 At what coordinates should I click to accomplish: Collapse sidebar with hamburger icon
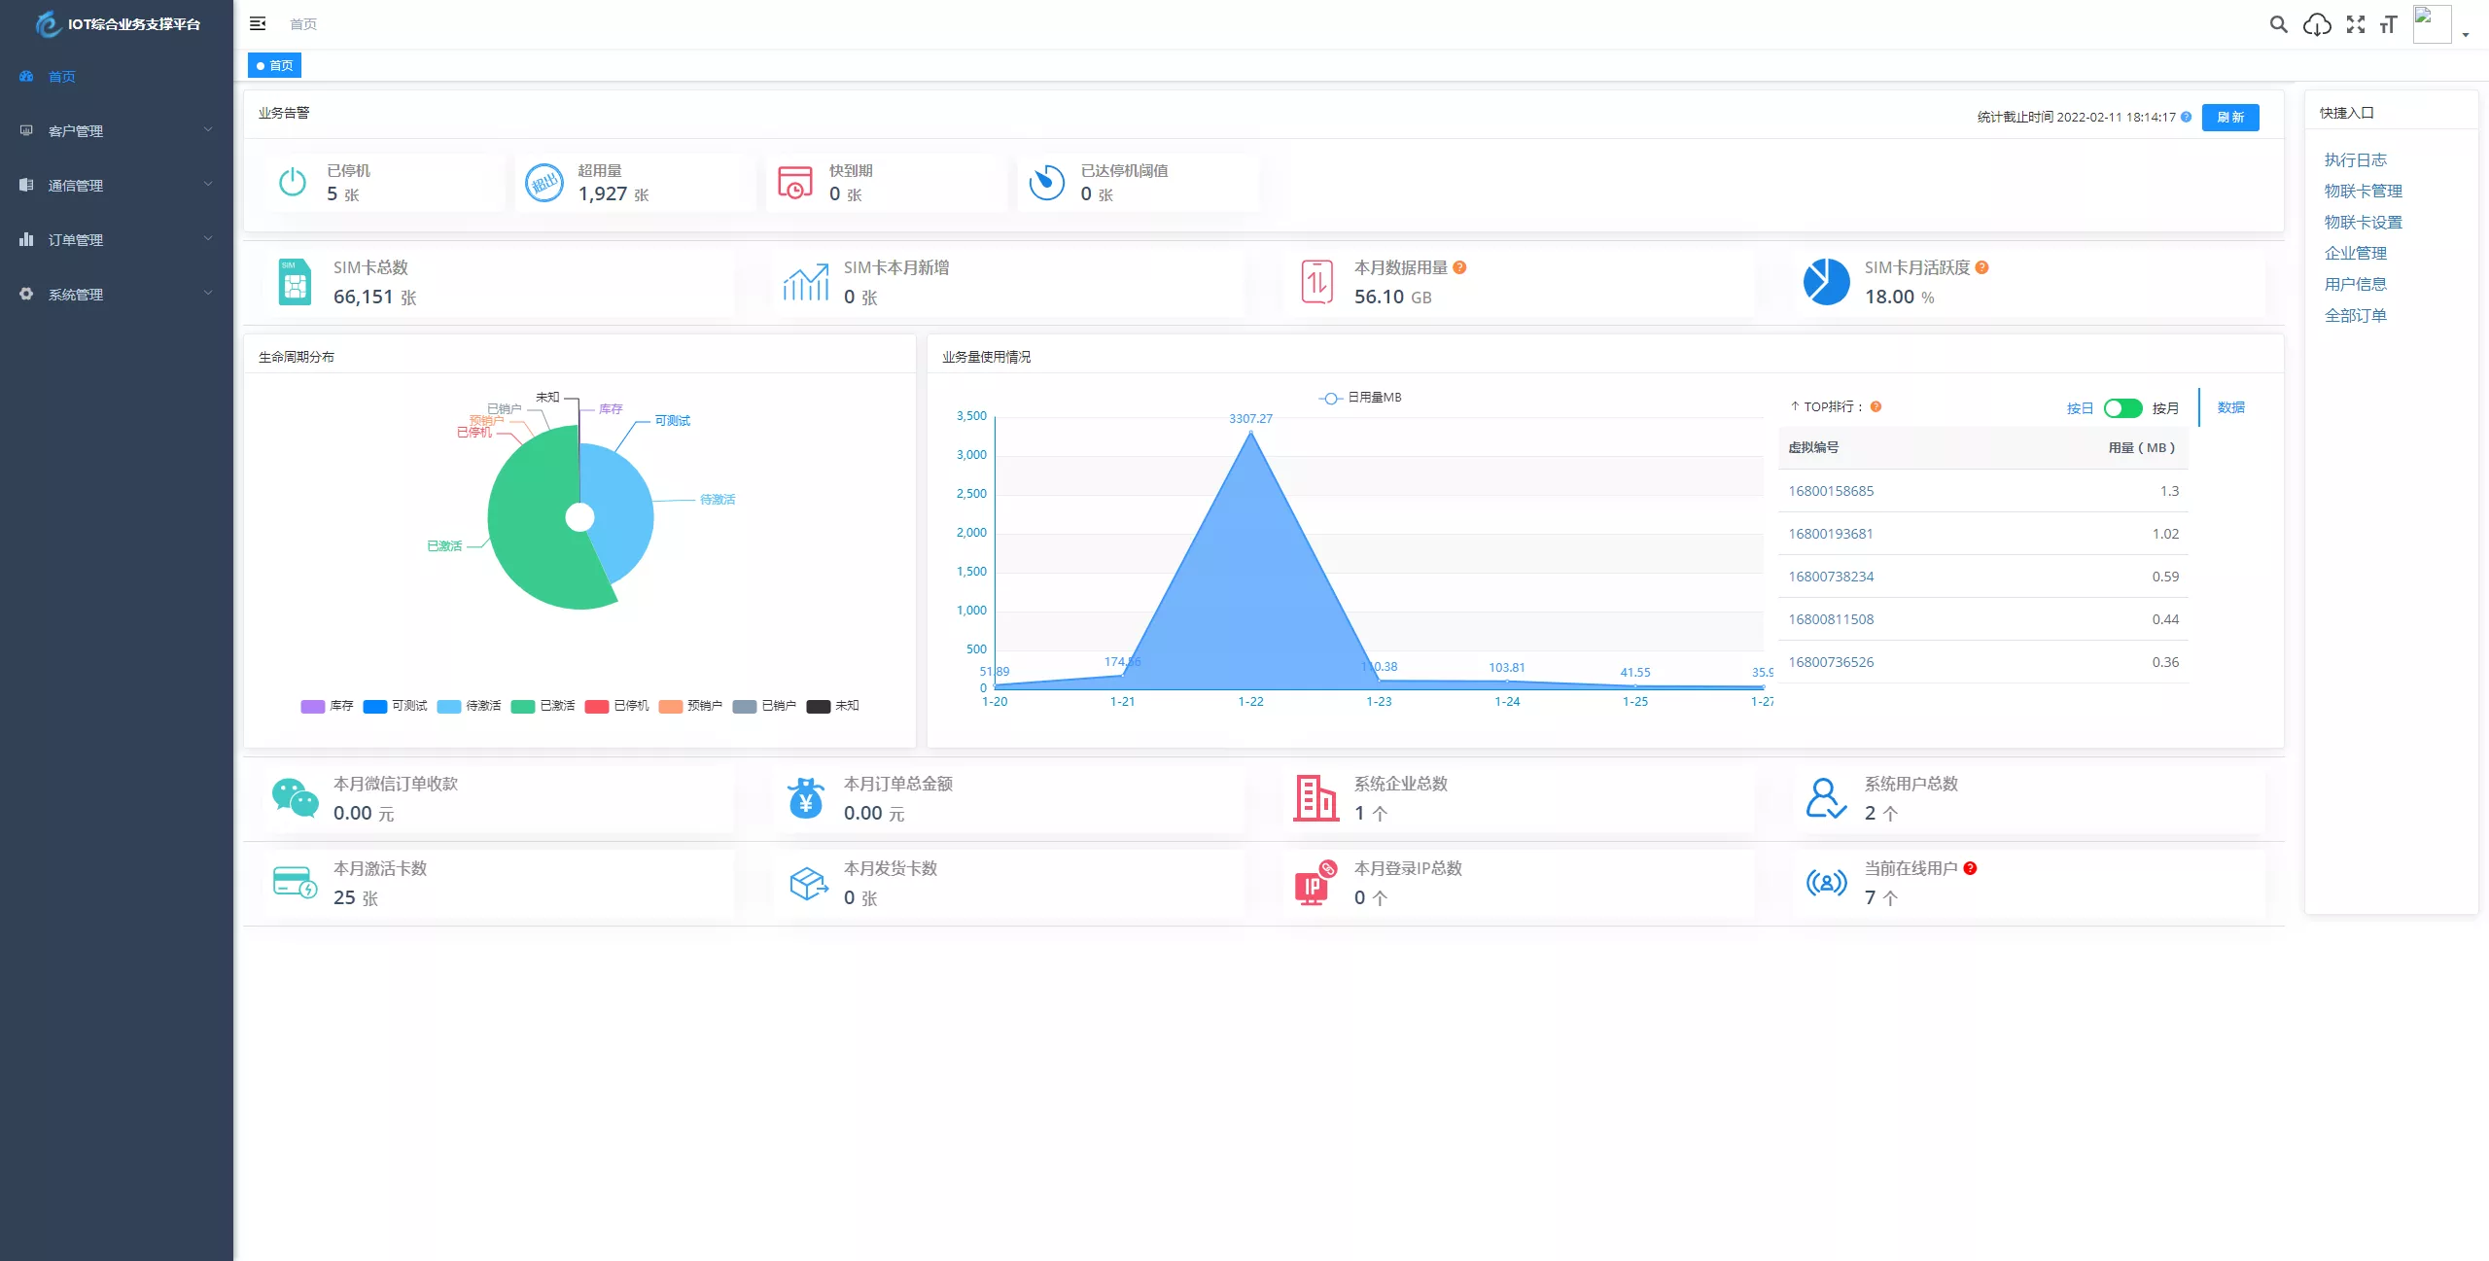[258, 23]
